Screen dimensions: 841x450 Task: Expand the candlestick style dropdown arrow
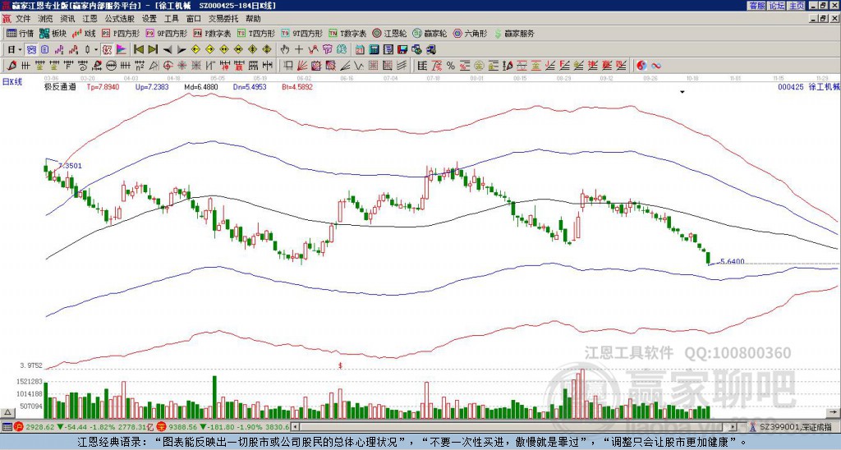(96, 49)
